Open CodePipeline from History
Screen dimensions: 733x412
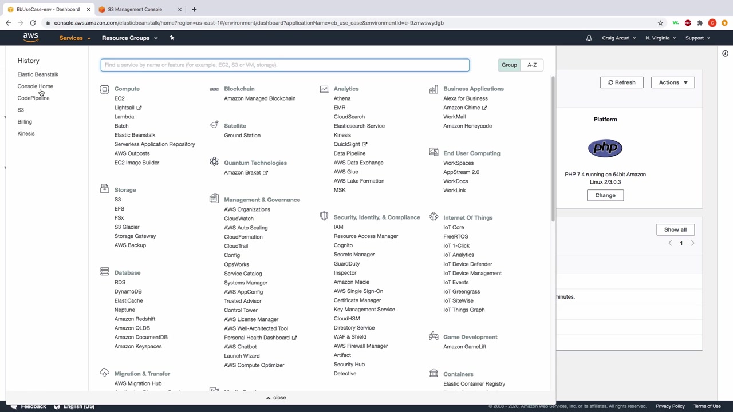click(x=33, y=98)
